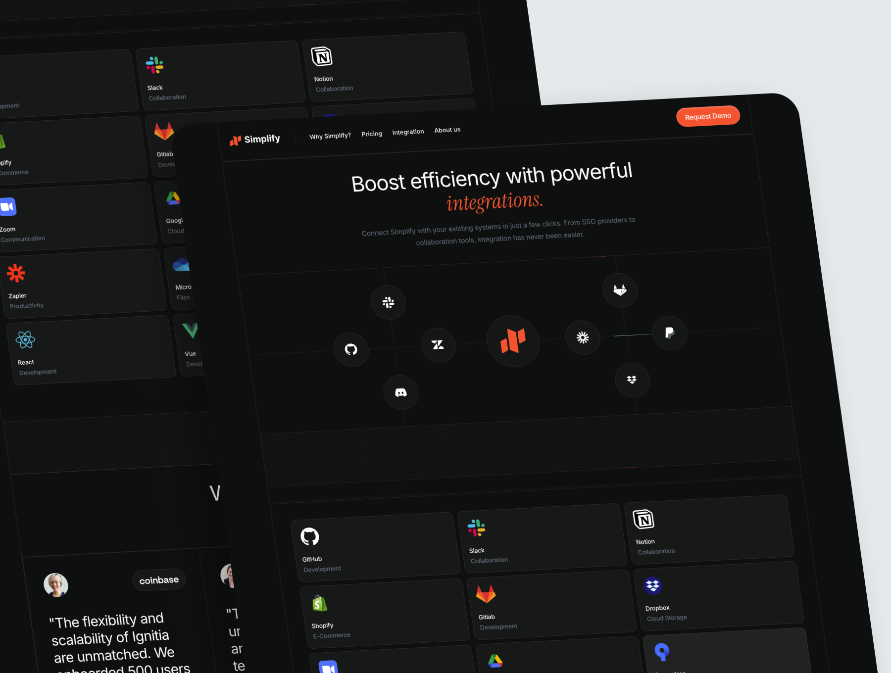Screen dimensions: 891x673
Task: Click the 'GitHub' card label
Action: pos(312,559)
